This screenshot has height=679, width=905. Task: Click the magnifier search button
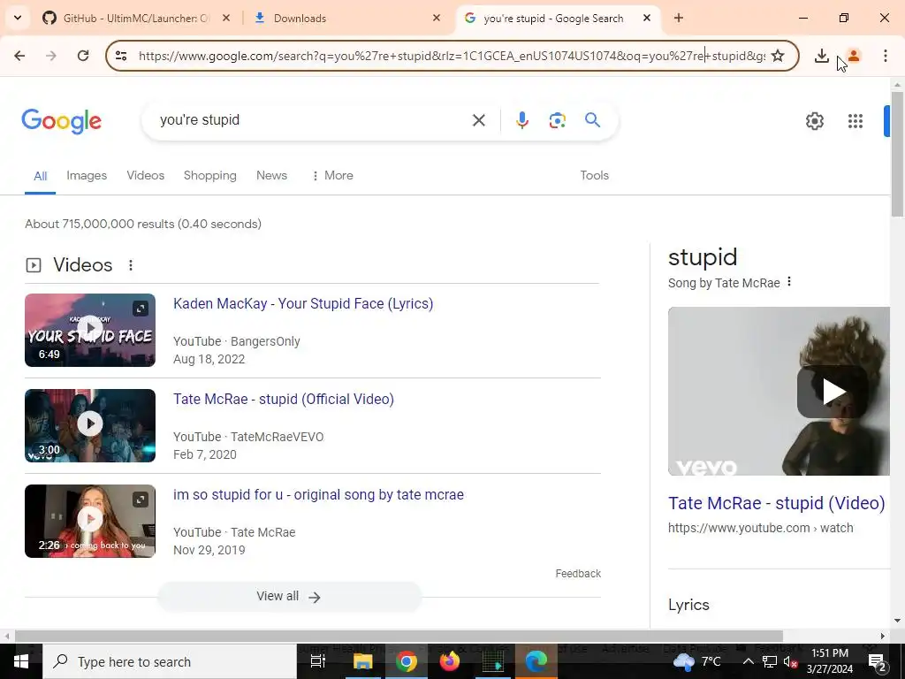click(x=593, y=120)
